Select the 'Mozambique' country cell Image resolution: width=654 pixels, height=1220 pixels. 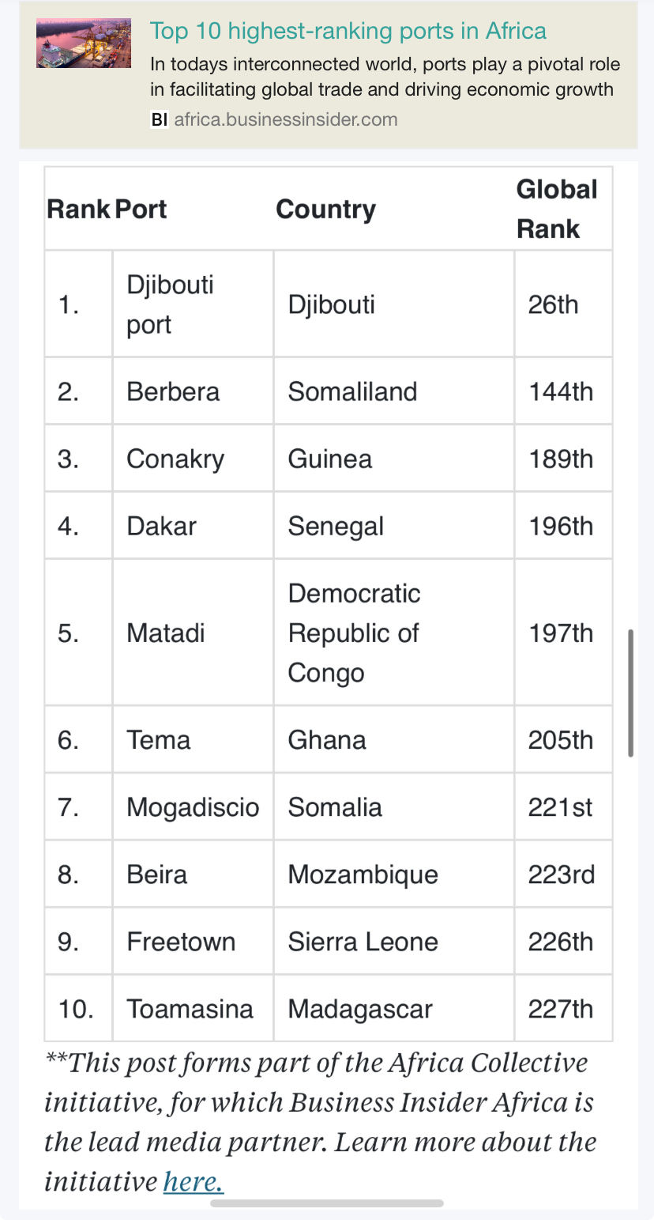click(394, 874)
